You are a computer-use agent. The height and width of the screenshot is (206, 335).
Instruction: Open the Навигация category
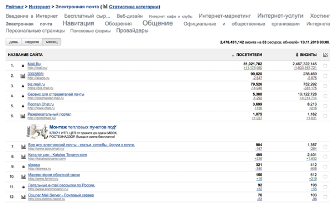78,23
